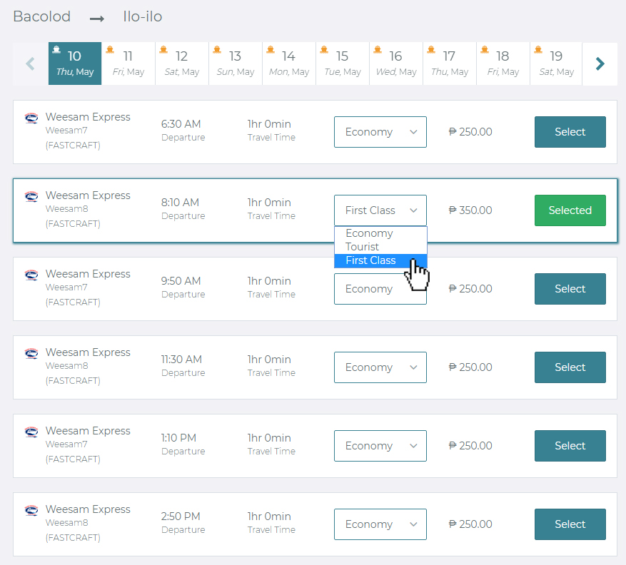The image size is (626, 565).
Task: Click Weesam Express name in 11:30 AM row
Action: pyautogui.click(x=88, y=352)
